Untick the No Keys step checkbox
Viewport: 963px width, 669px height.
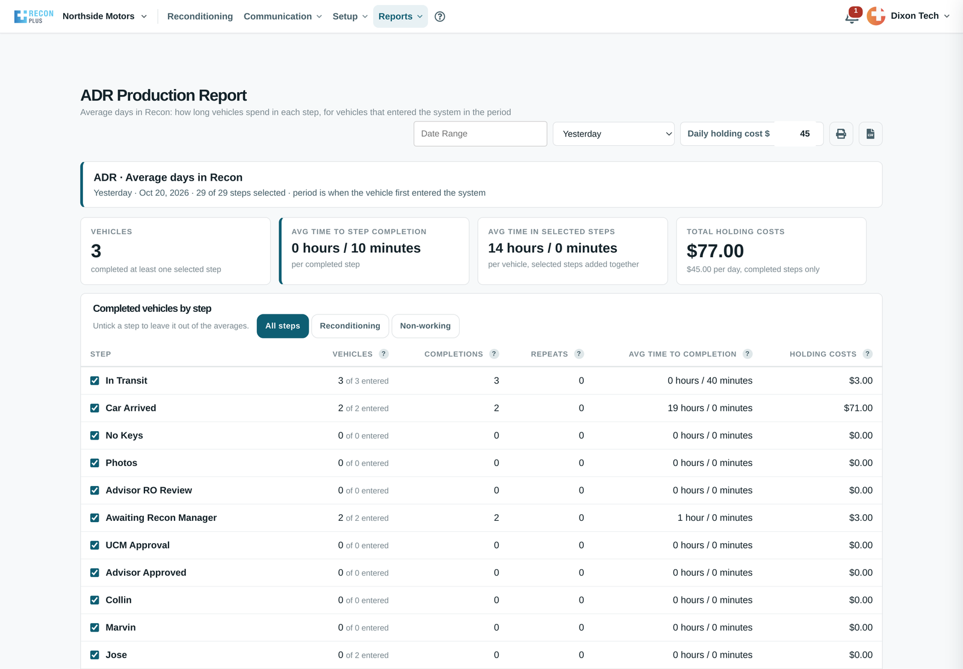(94, 435)
